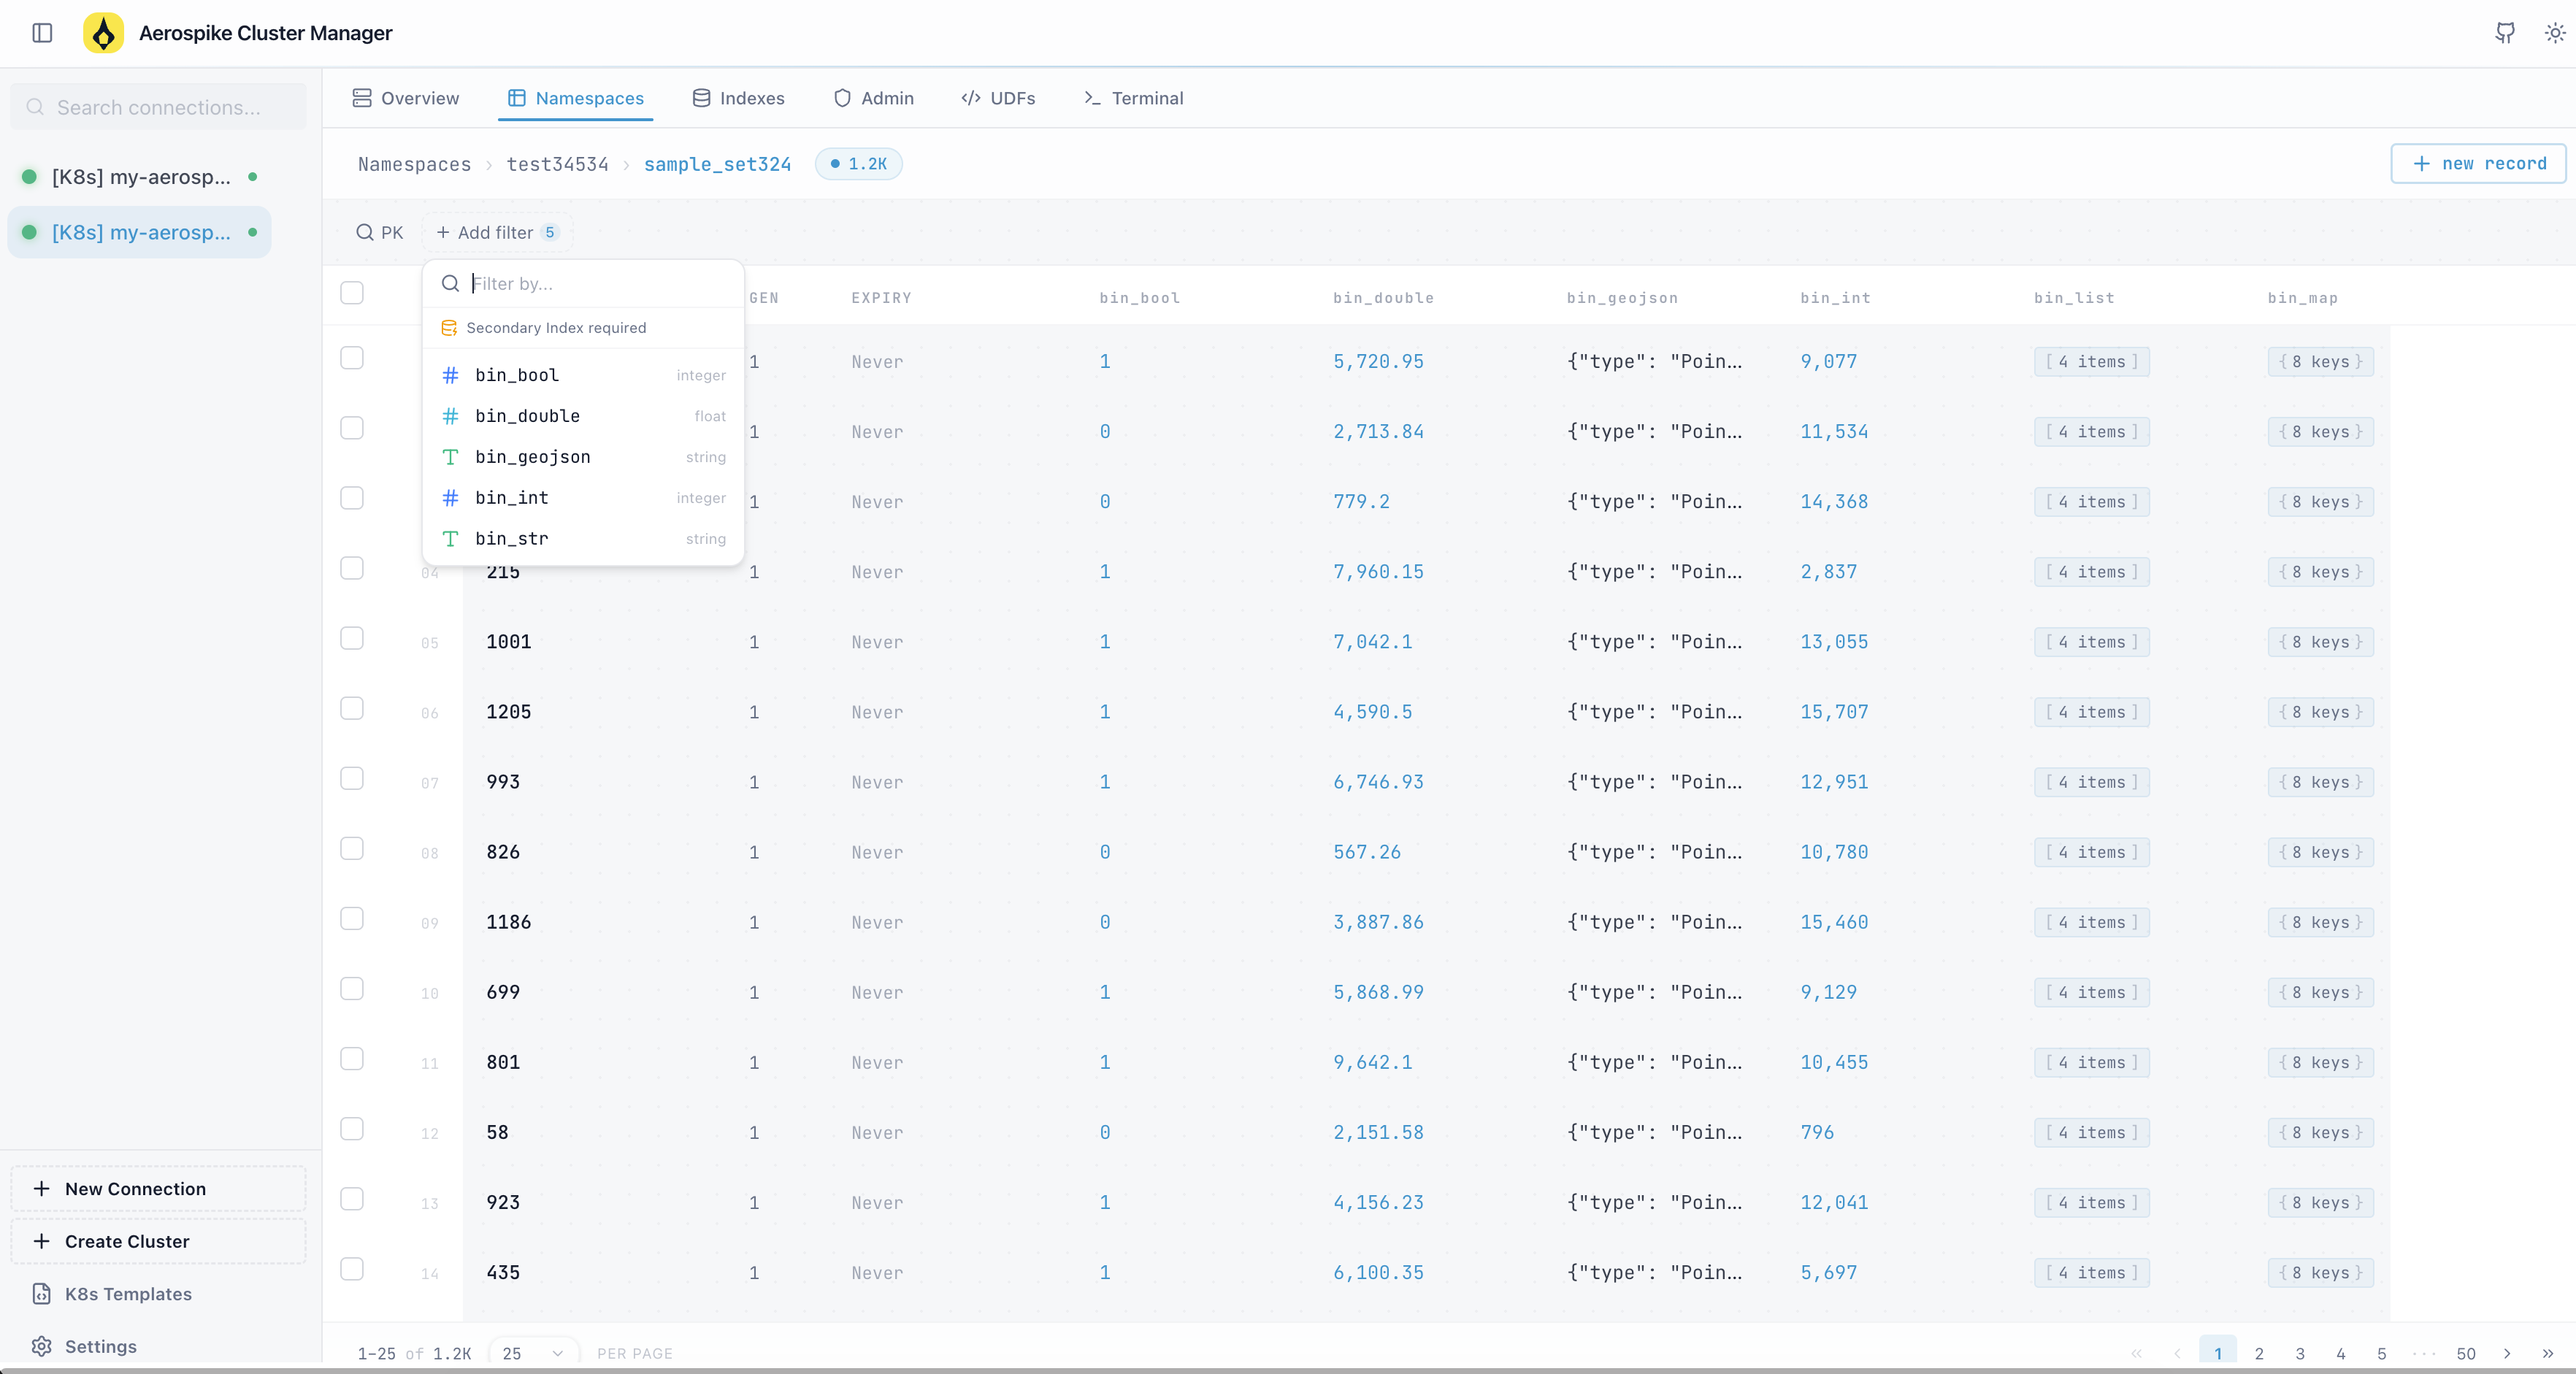This screenshot has height=1374, width=2576.
Task: Check the row checkbox for record 923
Action: pyautogui.click(x=352, y=1200)
